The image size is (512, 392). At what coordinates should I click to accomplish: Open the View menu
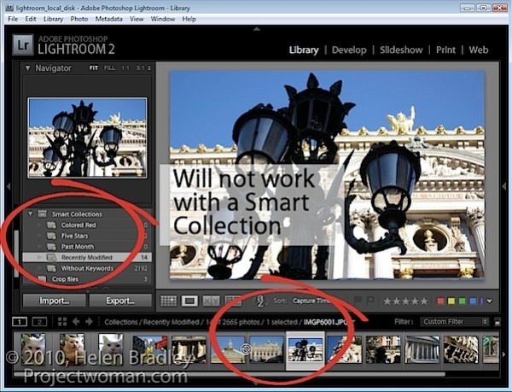[x=137, y=19]
